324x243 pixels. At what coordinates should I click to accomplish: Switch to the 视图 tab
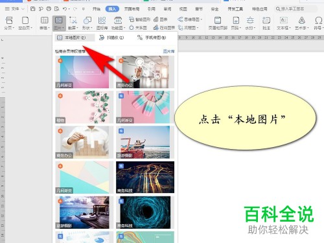point(183,9)
